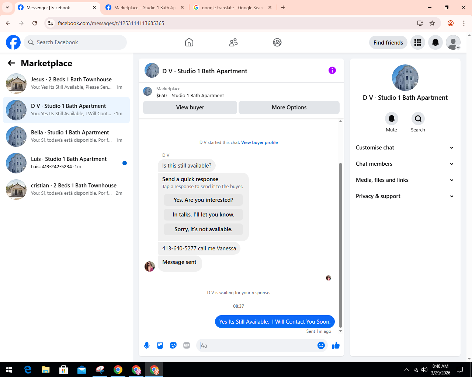Viewport: 472px width, 377px height.
Task: Adjust volume from the system tray speaker
Action: coord(424,370)
